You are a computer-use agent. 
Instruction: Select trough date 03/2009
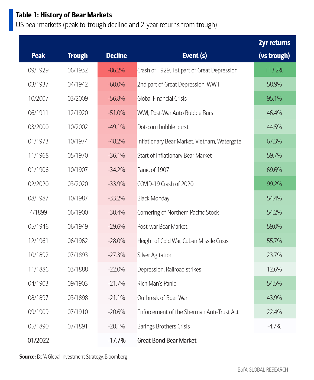pos(78,98)
